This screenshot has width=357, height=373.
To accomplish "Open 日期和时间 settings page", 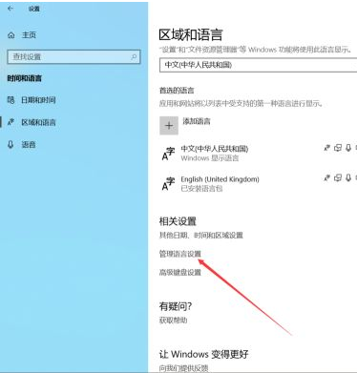I will (38, 100).
